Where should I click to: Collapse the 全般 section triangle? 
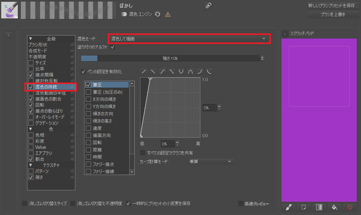coord(30,39)
